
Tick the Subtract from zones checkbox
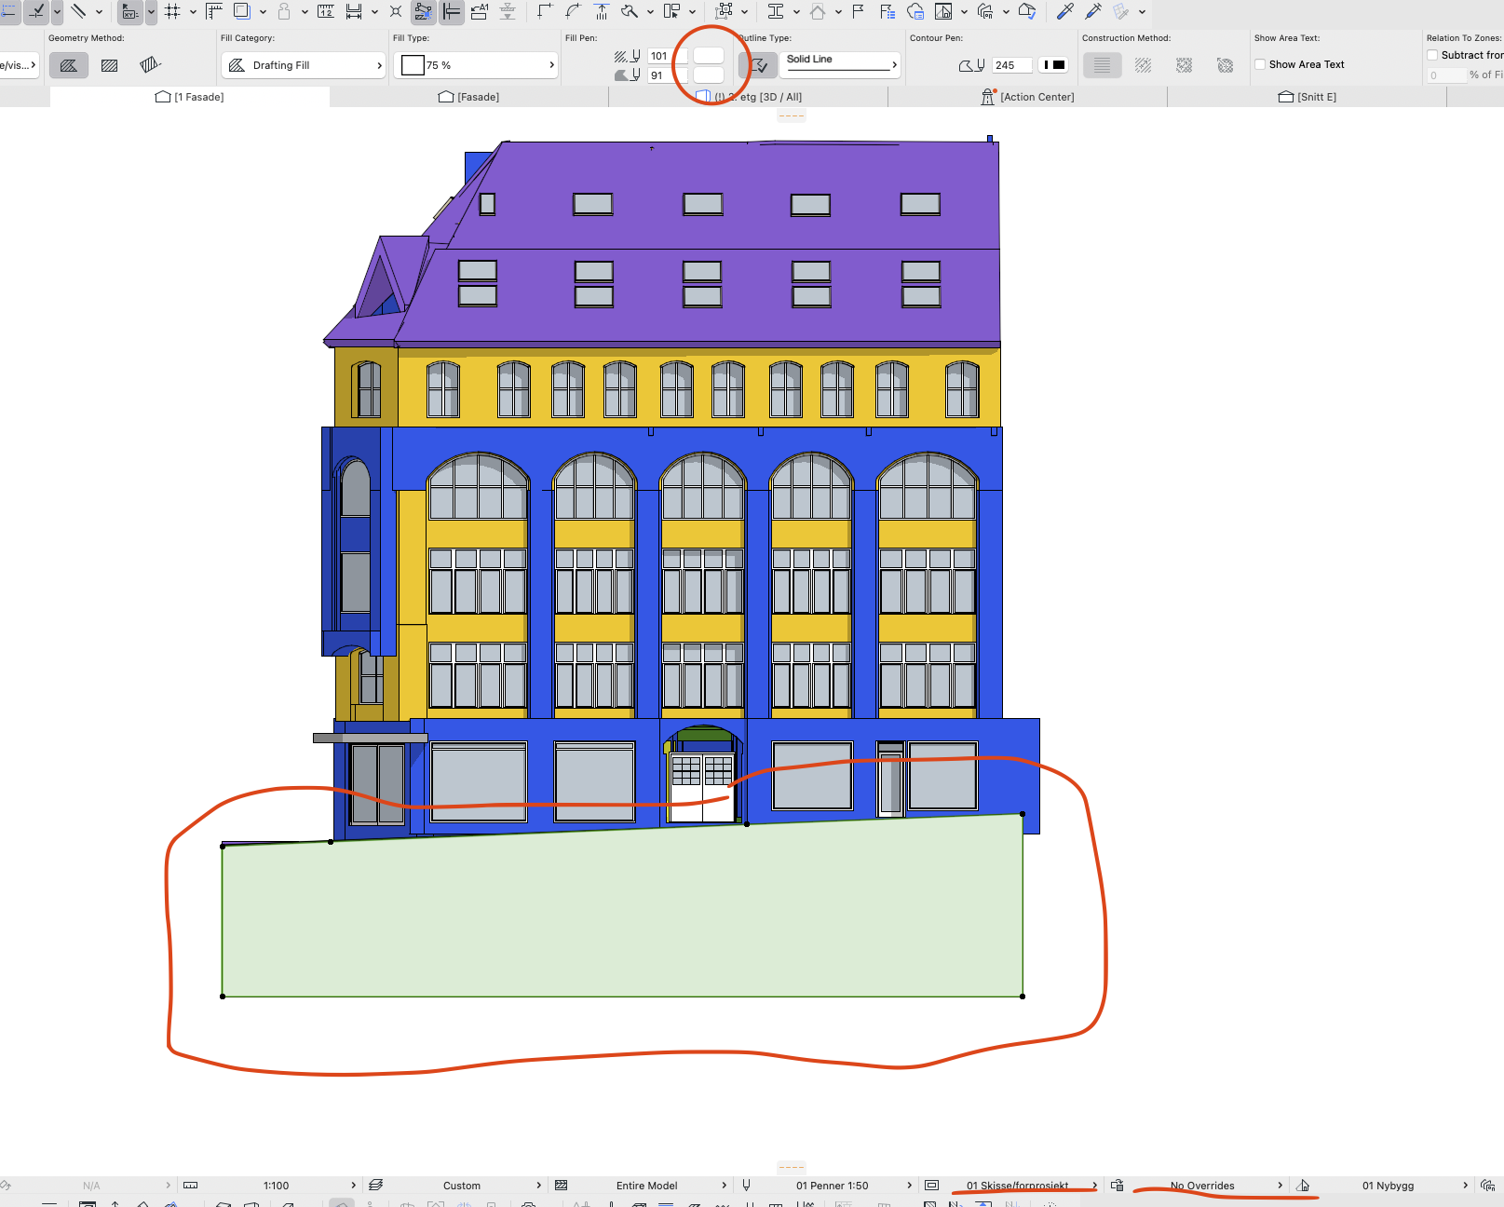[x=1432, y=55]
